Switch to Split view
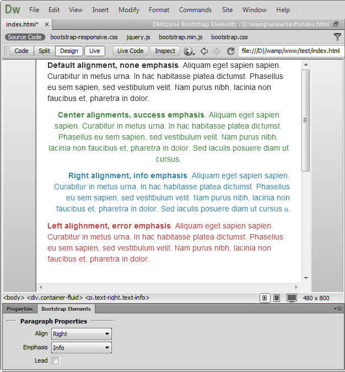The width and height of the screenshot is (345, 372). tap(44, 51)
